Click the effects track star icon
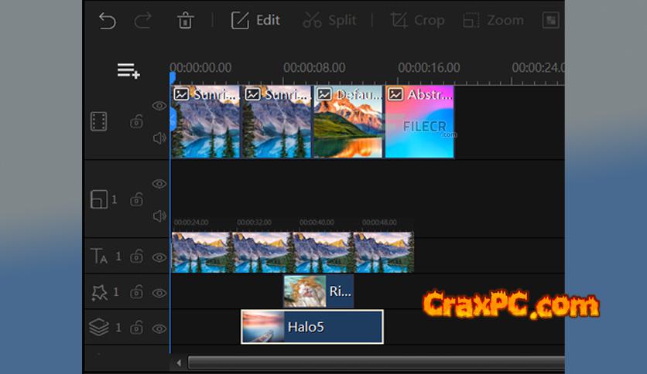The height and width of the screenshot is (374, 647). point(99,292)
